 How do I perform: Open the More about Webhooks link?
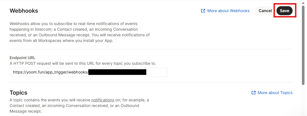coord(228,11)
